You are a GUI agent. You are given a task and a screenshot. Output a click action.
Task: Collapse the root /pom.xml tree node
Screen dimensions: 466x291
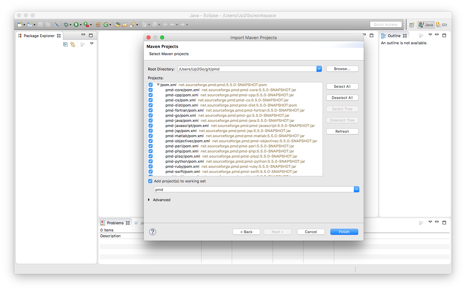158,85
